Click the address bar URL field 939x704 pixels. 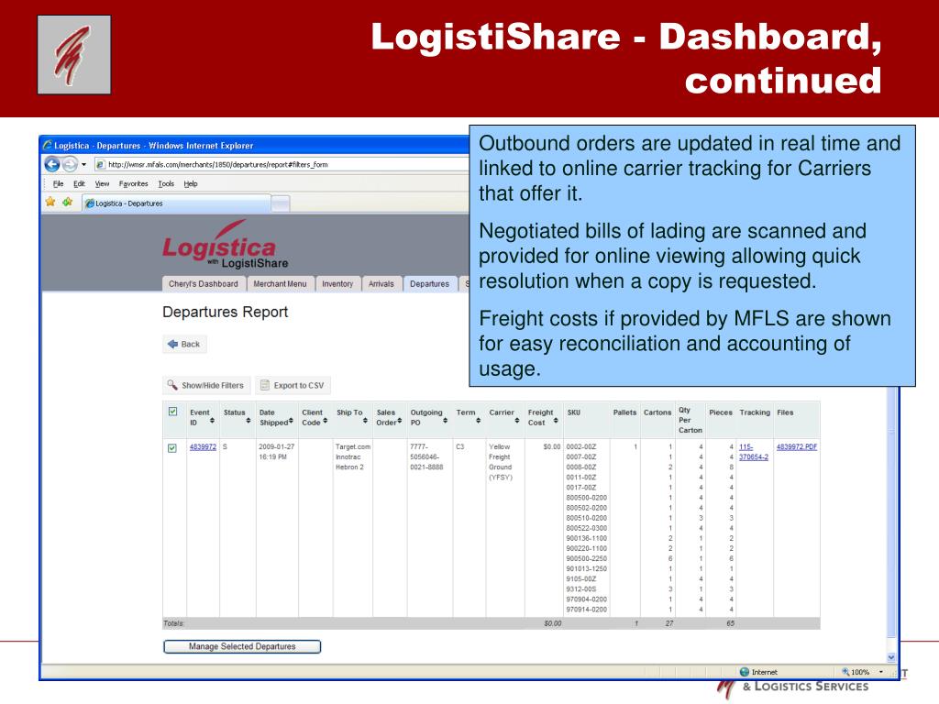282,165
